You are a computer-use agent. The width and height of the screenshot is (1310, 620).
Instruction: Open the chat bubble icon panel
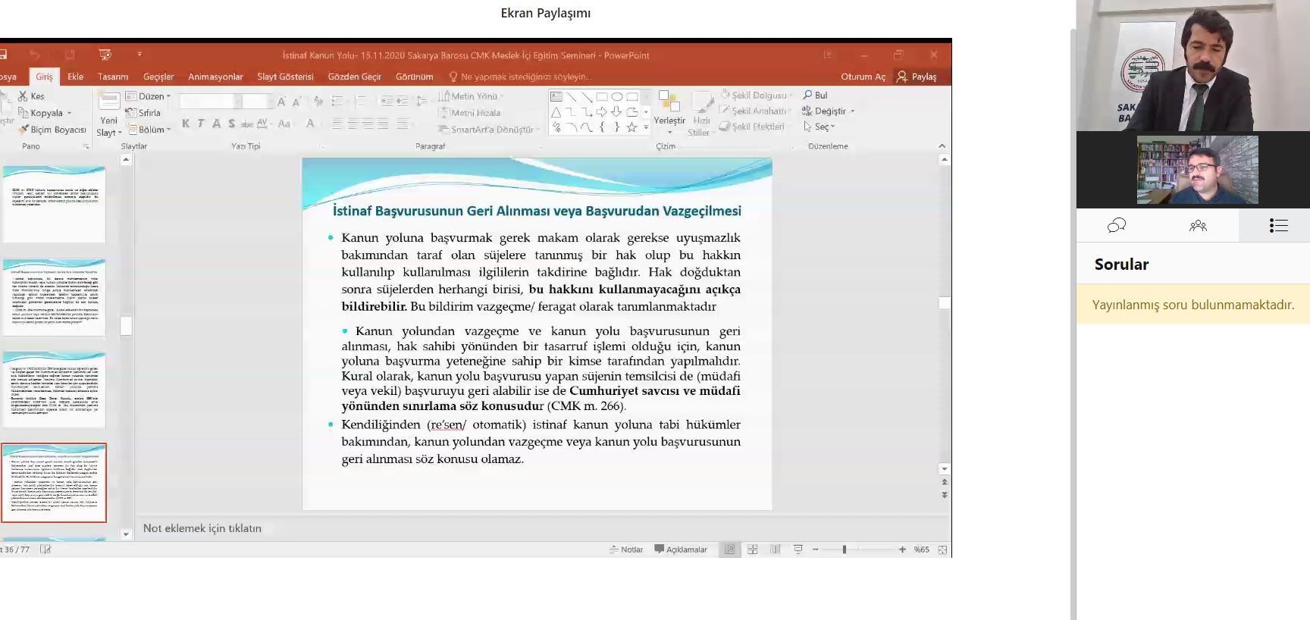(x=1117, y=226)
